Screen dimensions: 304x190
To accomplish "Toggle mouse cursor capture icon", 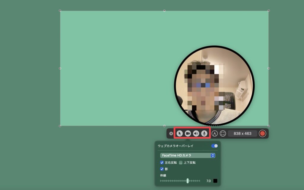I will 179,133.
